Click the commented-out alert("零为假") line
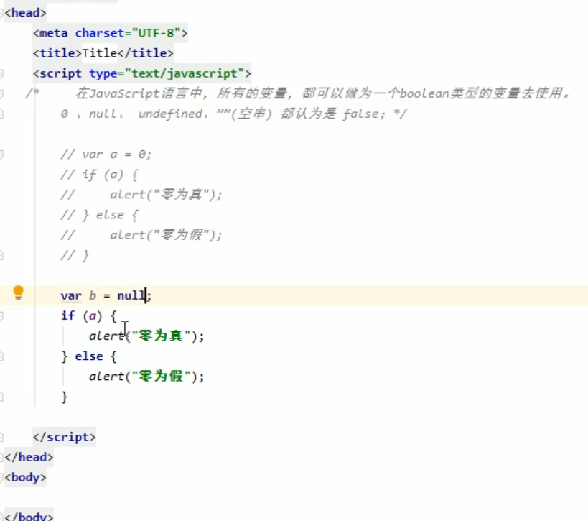Viewport: 588px width, 521px height. click(141, 235)
